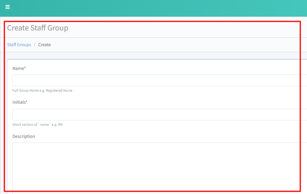Image resolution: width=307 pixels, height=194 pixels.
Task: Click the required asterisk beside Initials
Action: (27, 102)
